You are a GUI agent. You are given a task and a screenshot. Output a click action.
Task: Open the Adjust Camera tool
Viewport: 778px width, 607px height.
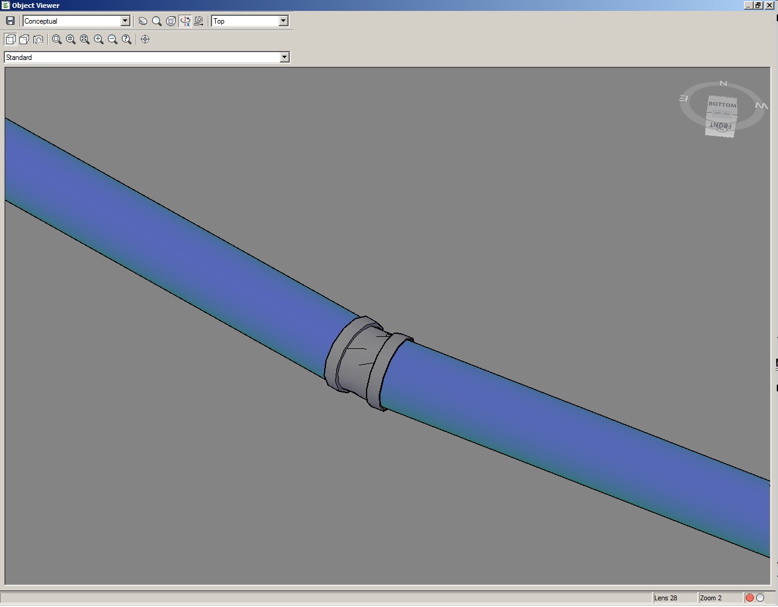199,20
